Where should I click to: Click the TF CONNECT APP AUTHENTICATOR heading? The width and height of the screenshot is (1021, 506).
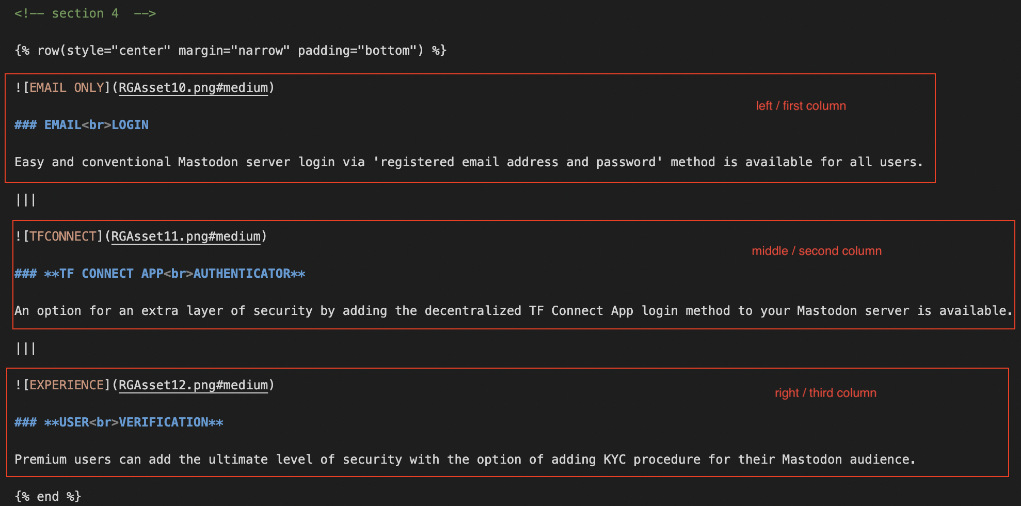point(160,274)
